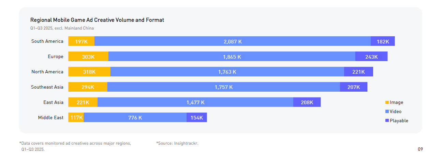Click the Southeast Asia axis label
The image size is (441, 164).
(x=47, y=87)
